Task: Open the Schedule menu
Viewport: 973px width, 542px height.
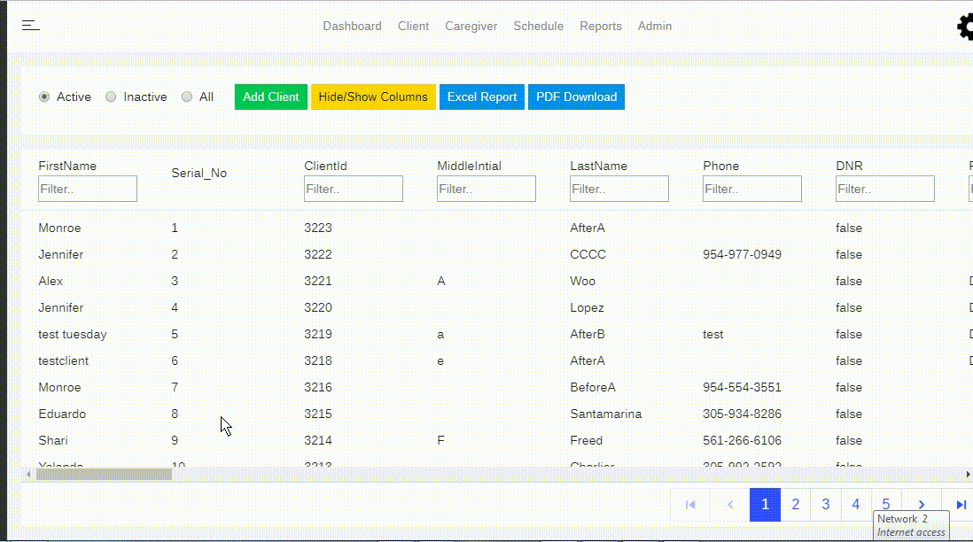Action: 538,26
